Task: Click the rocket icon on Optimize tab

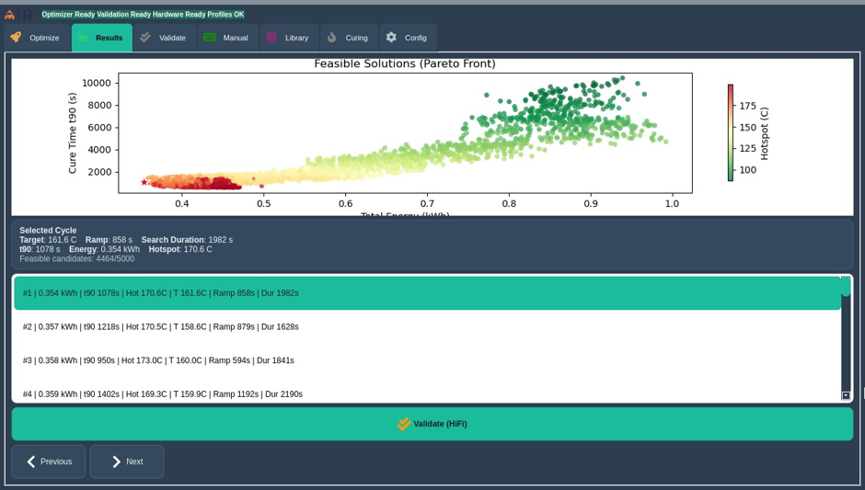Action: tap(16, 37)
